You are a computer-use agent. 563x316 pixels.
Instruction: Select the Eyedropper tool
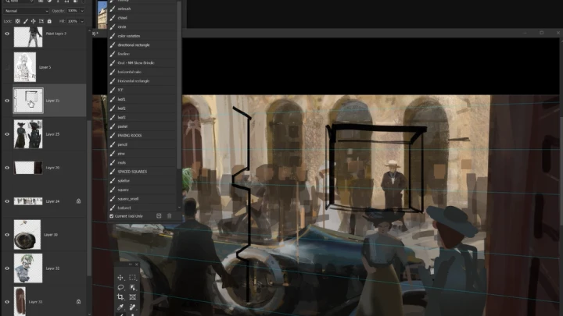[x=120, y=307]
